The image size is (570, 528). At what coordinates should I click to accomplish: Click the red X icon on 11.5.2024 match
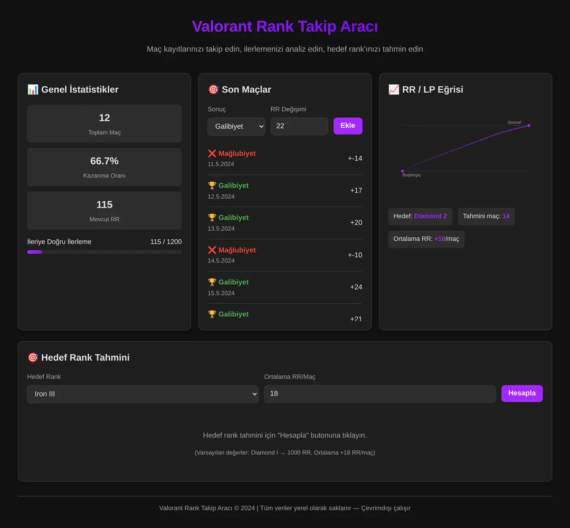coord(212,153)
